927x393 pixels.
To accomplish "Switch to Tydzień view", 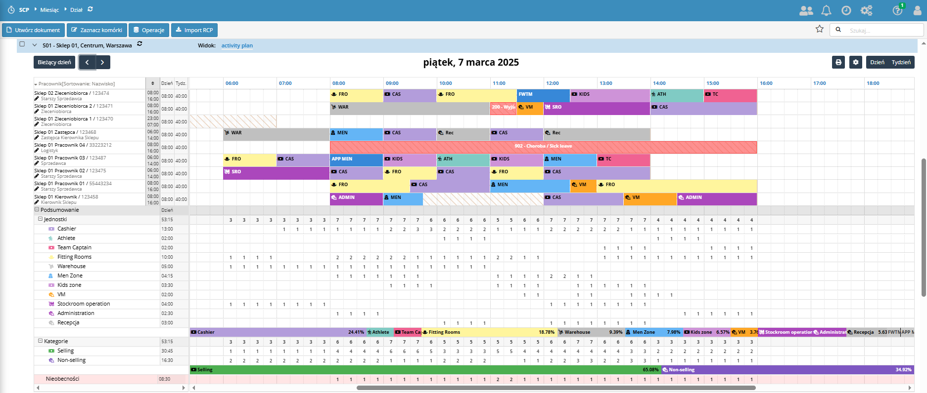I will [x=901, y=62].
